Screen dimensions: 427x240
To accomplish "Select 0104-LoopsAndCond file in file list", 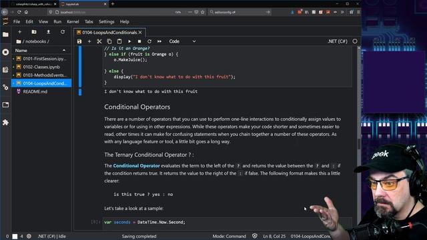I will pyautogui.click(x=41, y=83).
